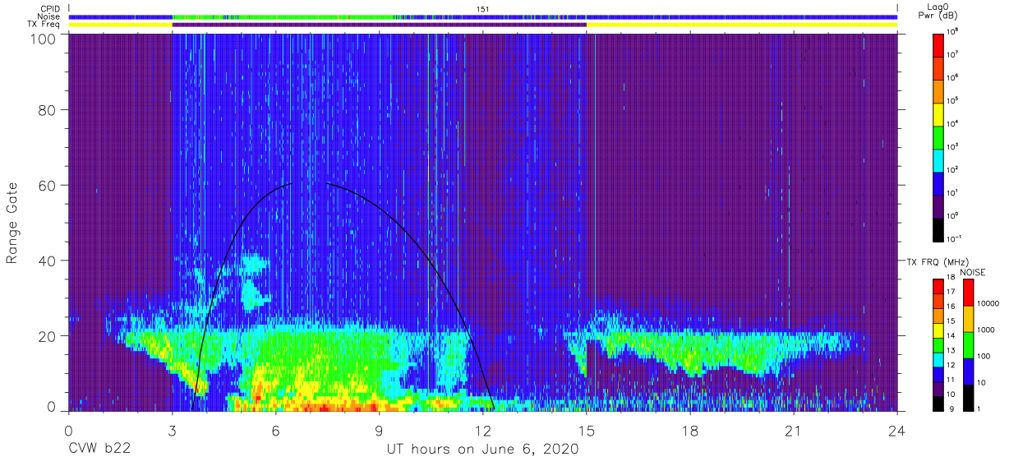
Task: Click the 24 tick on UT hours axis
Action: click(897, 429)
